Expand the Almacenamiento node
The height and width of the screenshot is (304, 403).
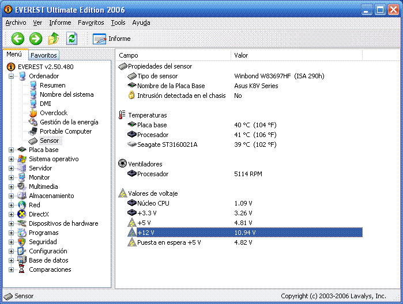pos(11,196)
